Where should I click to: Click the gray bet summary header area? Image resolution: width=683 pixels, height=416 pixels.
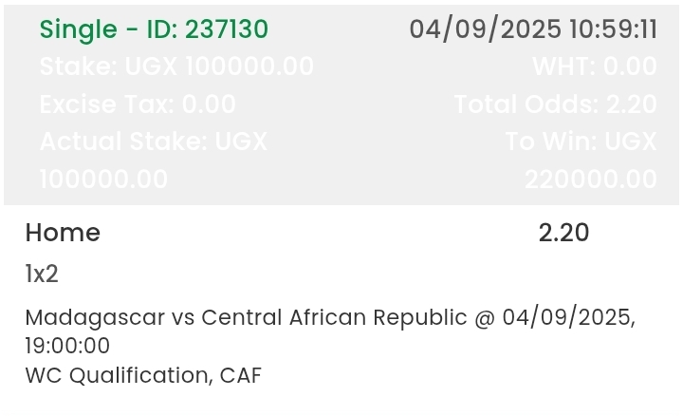pos(341,104)
